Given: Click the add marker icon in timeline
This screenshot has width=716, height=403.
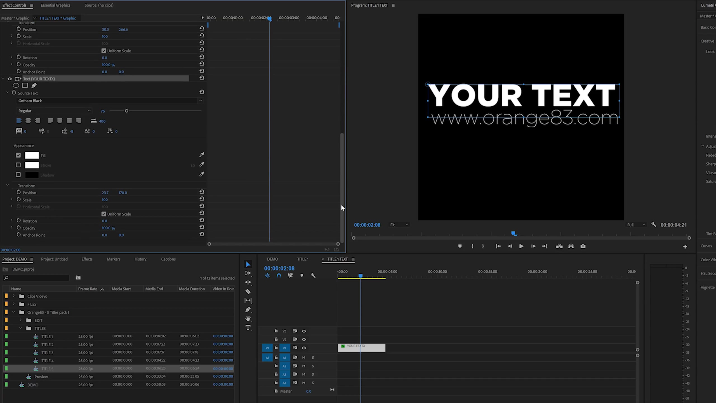Looking at the screenshot, I should [x=302, y=275].
